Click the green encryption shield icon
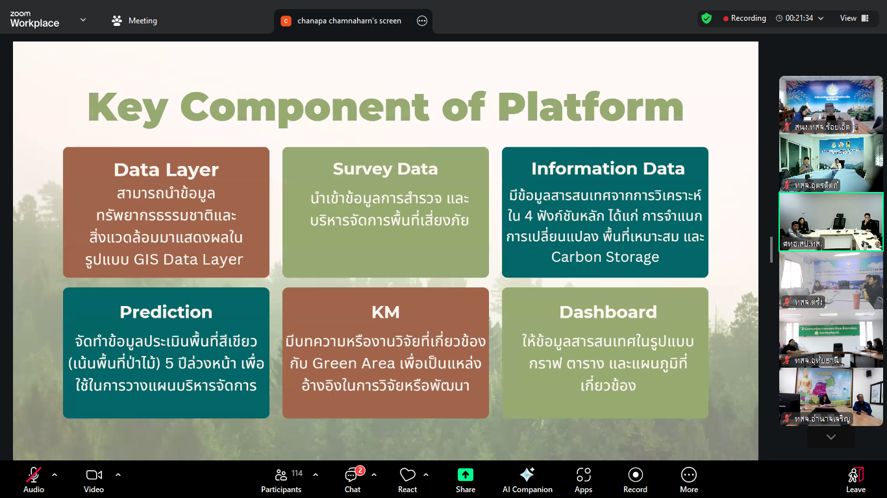887x498 pixels. point(706,18)
